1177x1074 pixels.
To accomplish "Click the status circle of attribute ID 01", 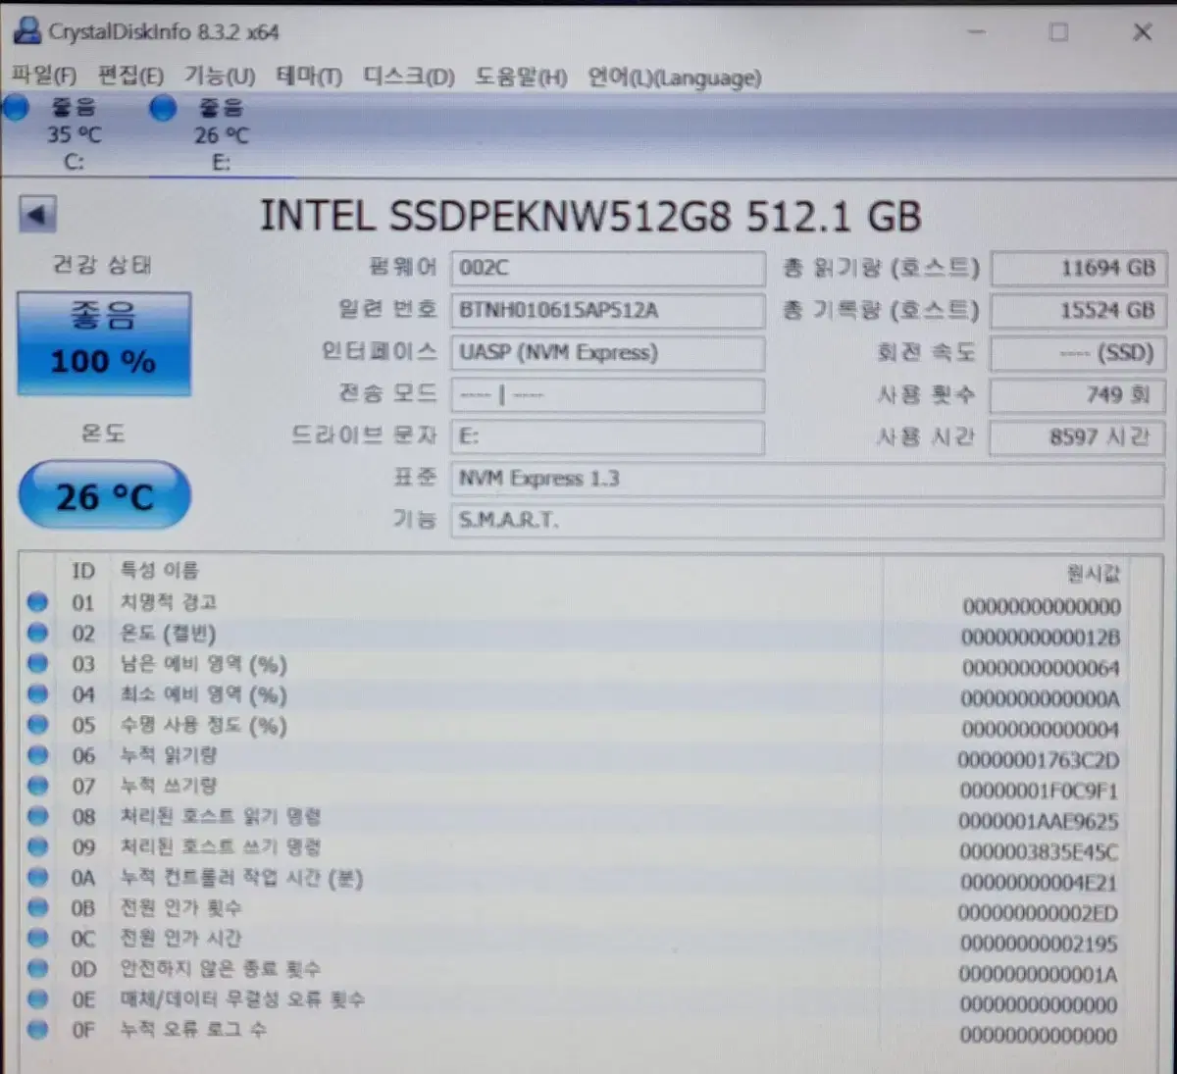I will coord(37,602).
